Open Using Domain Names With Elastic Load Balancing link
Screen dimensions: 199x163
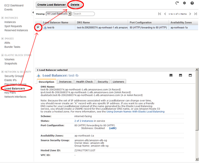[136, 111]
